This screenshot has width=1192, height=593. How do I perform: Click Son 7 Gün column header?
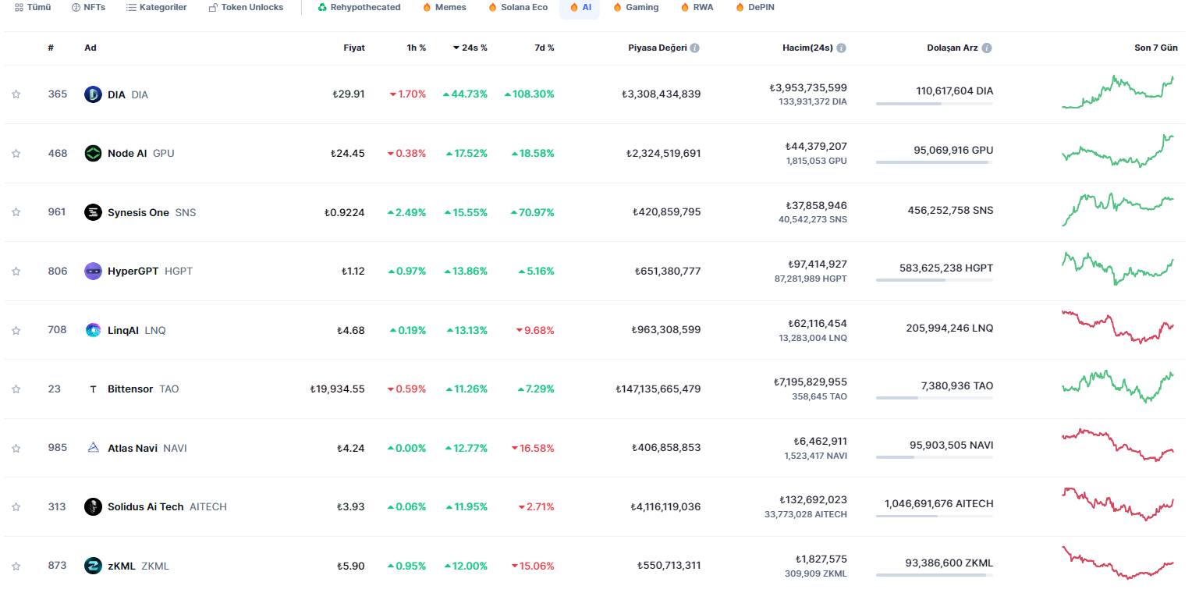[1155, 48]
